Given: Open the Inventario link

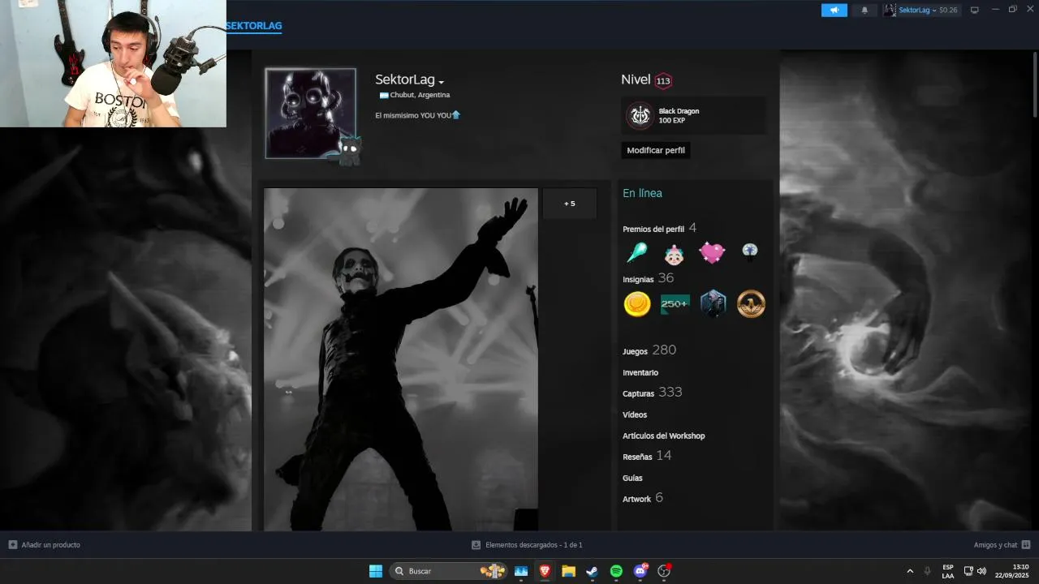Looking at the screenshot, I should tap(640, 373).
